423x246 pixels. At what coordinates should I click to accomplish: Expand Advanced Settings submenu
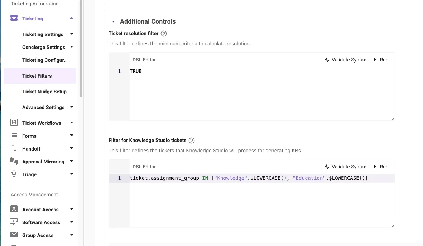[x=72, y=107]
